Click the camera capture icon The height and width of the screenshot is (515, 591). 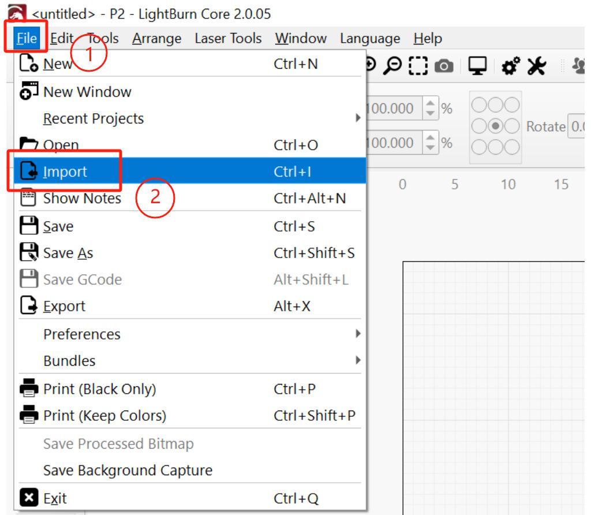[444, 66]
